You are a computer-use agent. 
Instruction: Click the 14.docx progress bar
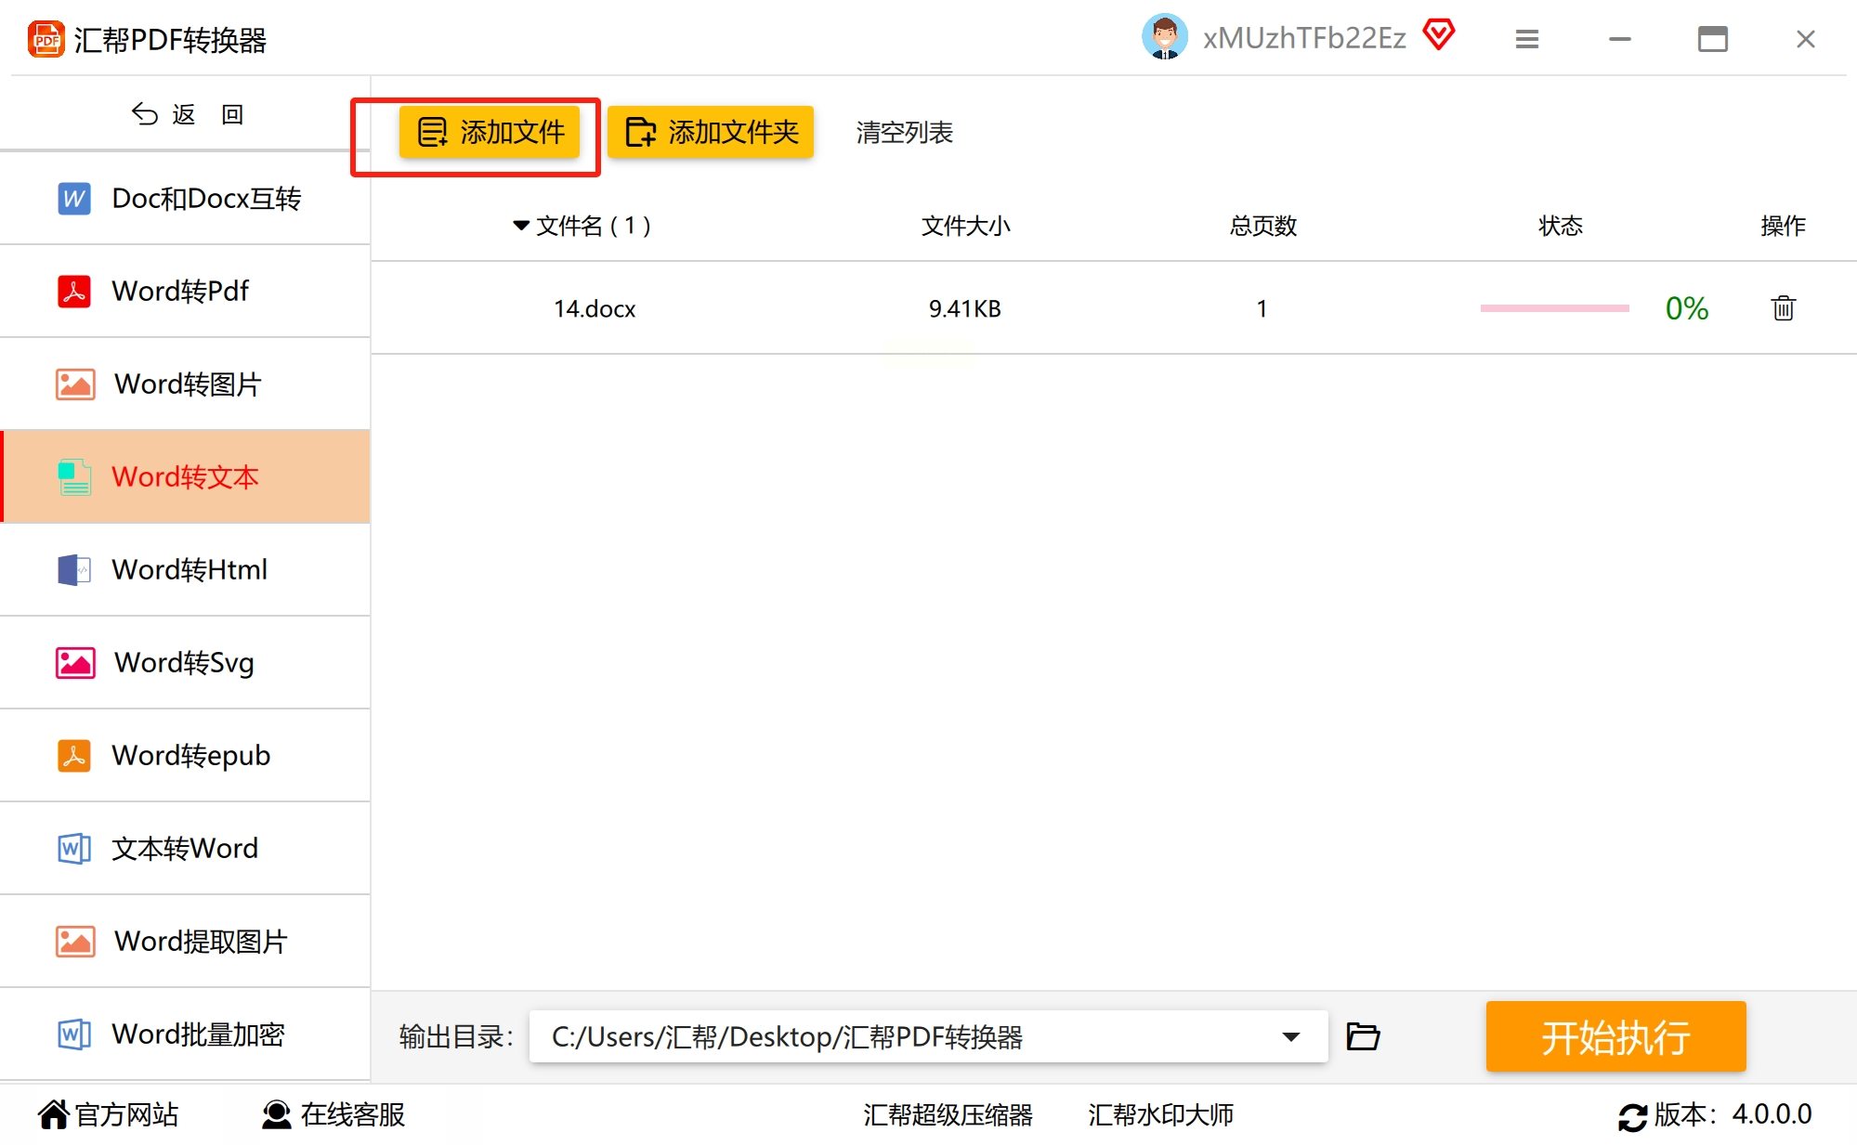pyautogui.click(x=1554, y=308)
